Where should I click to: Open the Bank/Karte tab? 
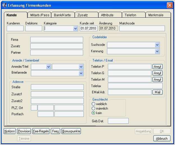point(62,15)
